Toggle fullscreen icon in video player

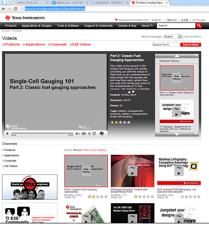94,134
